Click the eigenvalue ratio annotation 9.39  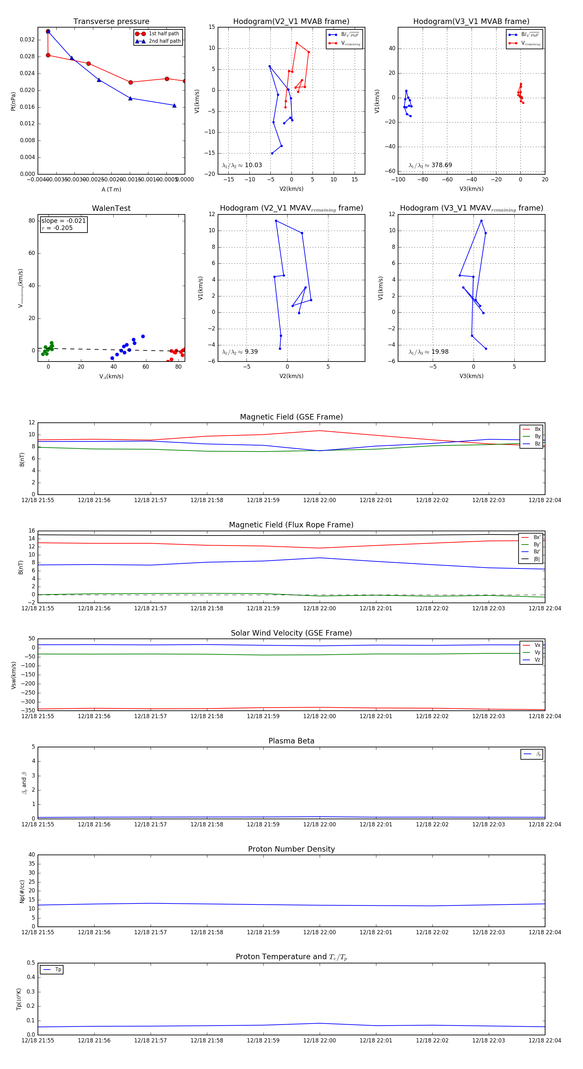pos(240,352)
